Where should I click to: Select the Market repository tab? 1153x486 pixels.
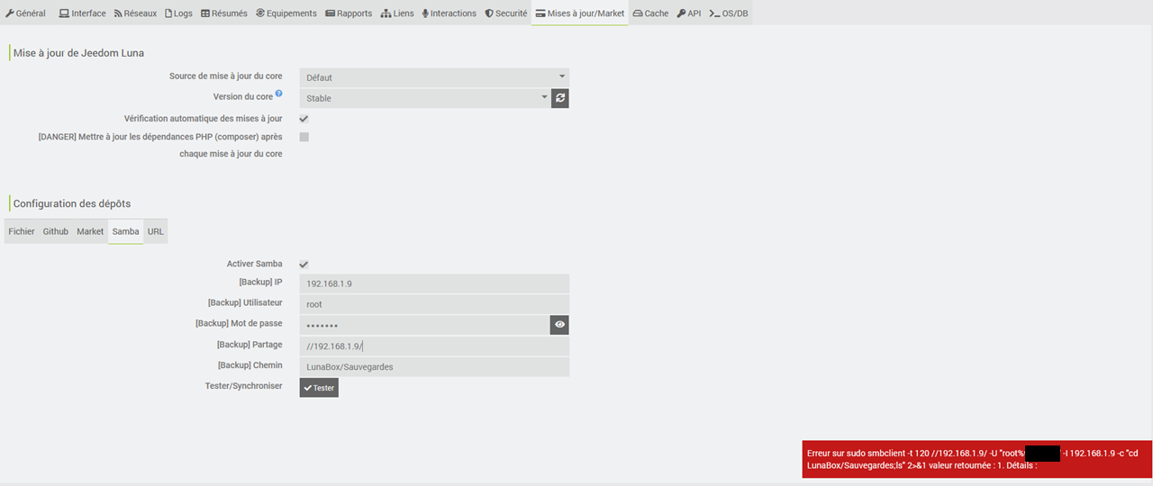point(90,231)
